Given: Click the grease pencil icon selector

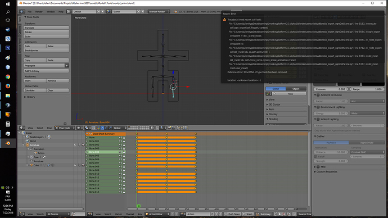Looking at the screenshot, I should [268, 94].
